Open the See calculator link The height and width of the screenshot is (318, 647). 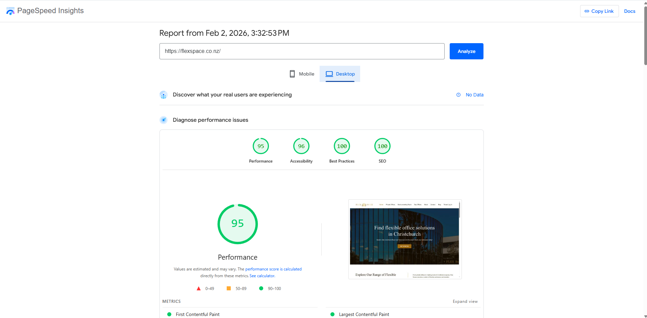pyautogui.click(x=262, y=276)
